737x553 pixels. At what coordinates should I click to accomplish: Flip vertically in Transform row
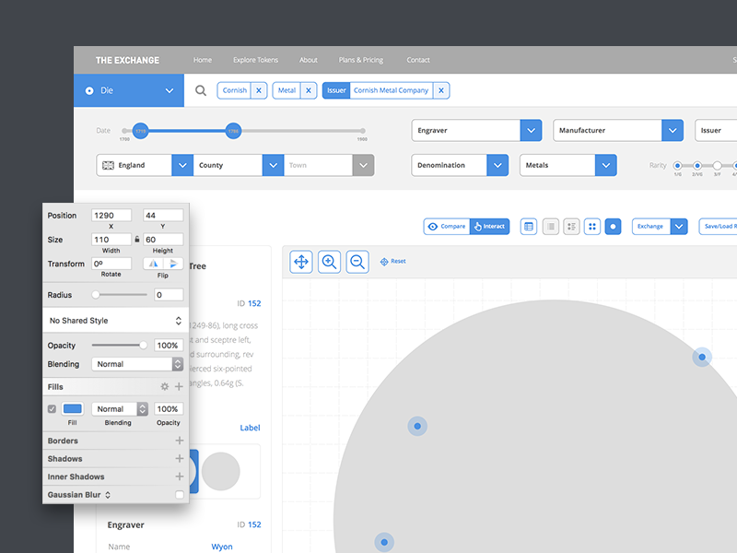[173, 264]
